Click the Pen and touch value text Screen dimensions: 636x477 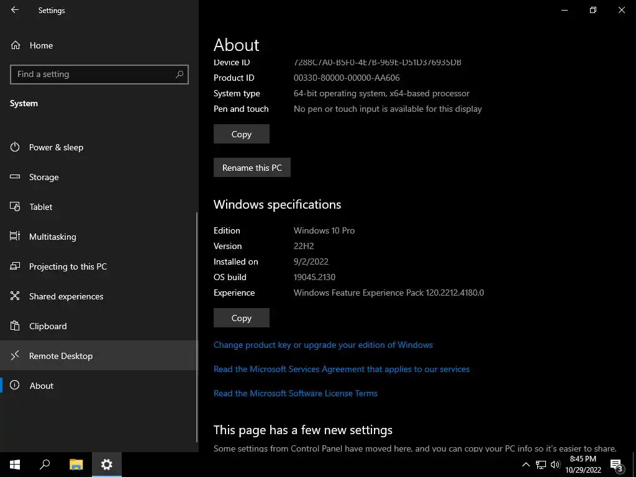[x=388, y=109]
